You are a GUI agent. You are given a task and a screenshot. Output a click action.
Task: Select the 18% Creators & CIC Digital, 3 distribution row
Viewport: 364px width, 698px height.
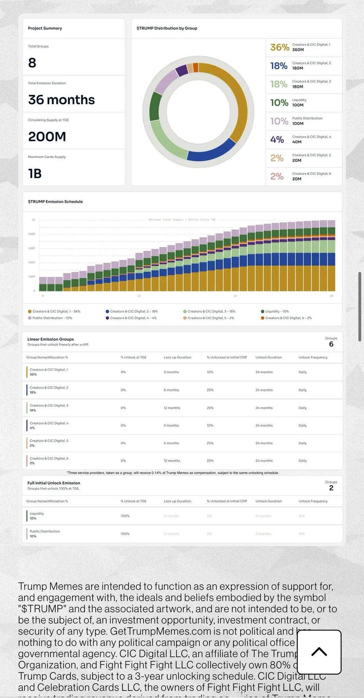(304, 84)
